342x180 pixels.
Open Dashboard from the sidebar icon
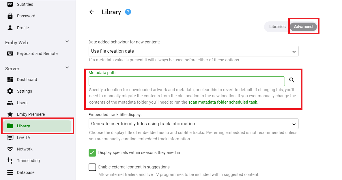point(10,80)
